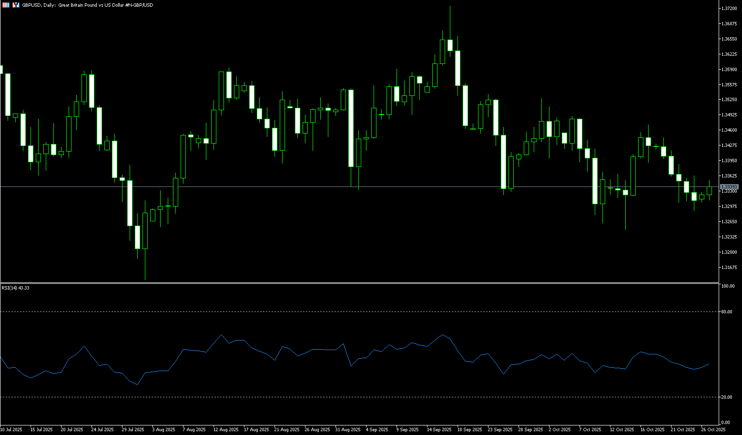Click the 1.37200 level on the price scale
The width and height of the screenshot is (742, 435).
(x=730, y=9)
